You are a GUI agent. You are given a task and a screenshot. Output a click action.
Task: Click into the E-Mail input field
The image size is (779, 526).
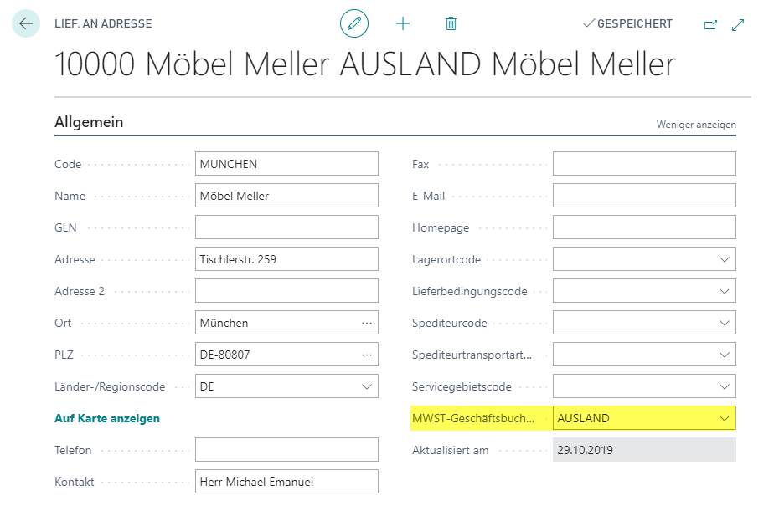tap(644, 196)
